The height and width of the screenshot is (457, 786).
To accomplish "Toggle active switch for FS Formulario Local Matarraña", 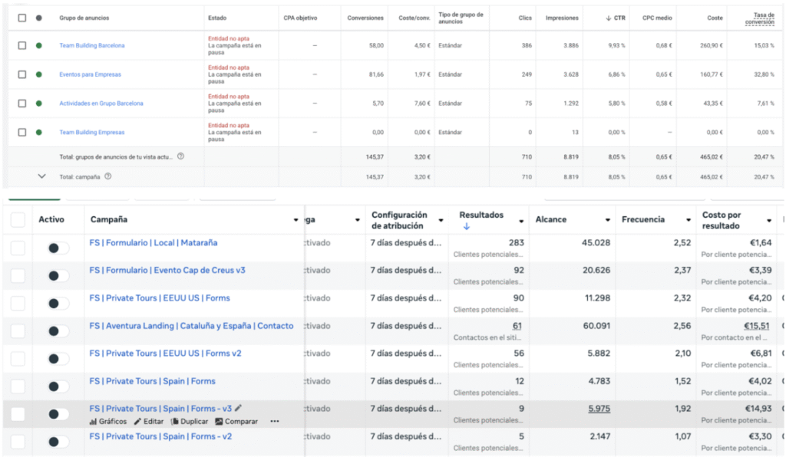I will [x=58, y=248].
